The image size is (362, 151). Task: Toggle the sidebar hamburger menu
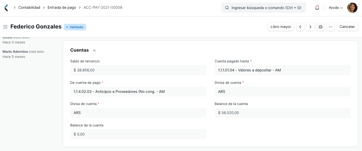tap(5, 27)
